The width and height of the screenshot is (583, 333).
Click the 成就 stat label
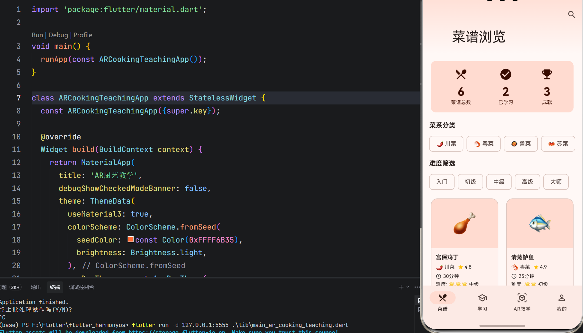pyautogui.click(x=547, y=102)
